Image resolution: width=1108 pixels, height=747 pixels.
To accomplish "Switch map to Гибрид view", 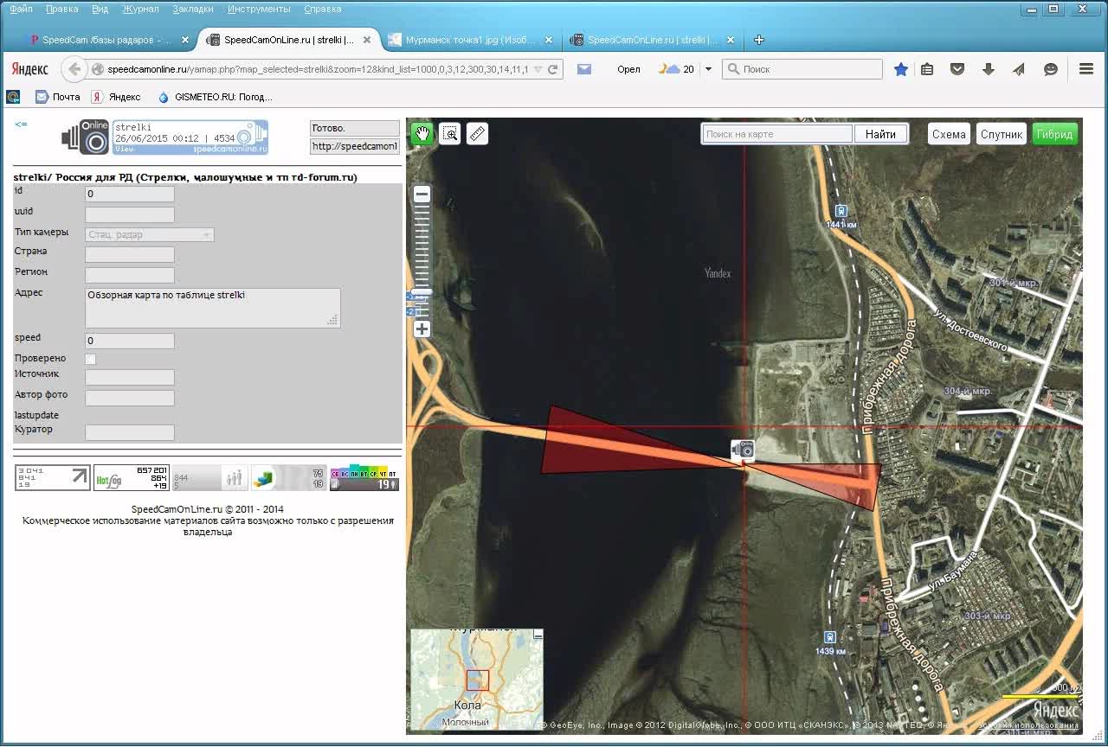I will pos(1054,134).
